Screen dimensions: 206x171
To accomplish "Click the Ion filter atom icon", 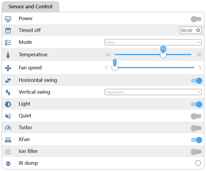I will [x=8, y=152].
